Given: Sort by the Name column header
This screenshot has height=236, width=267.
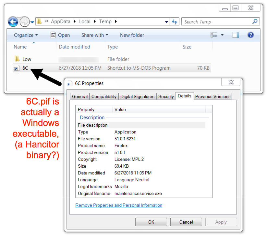Looking at the screenshot, I should 20,47.
